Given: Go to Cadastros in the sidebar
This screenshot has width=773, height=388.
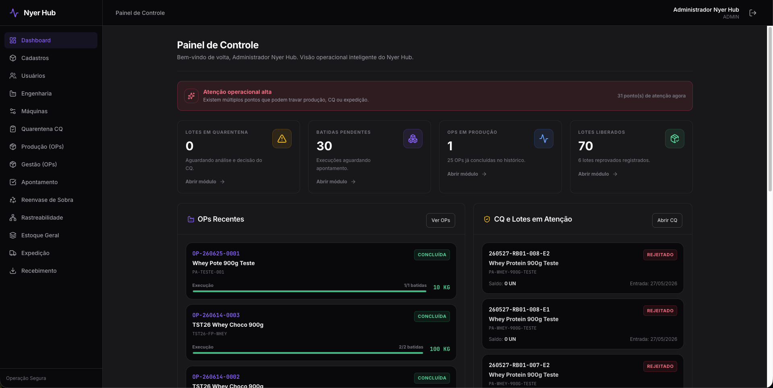Looking at the screenshot, I should tap(51, 58).
